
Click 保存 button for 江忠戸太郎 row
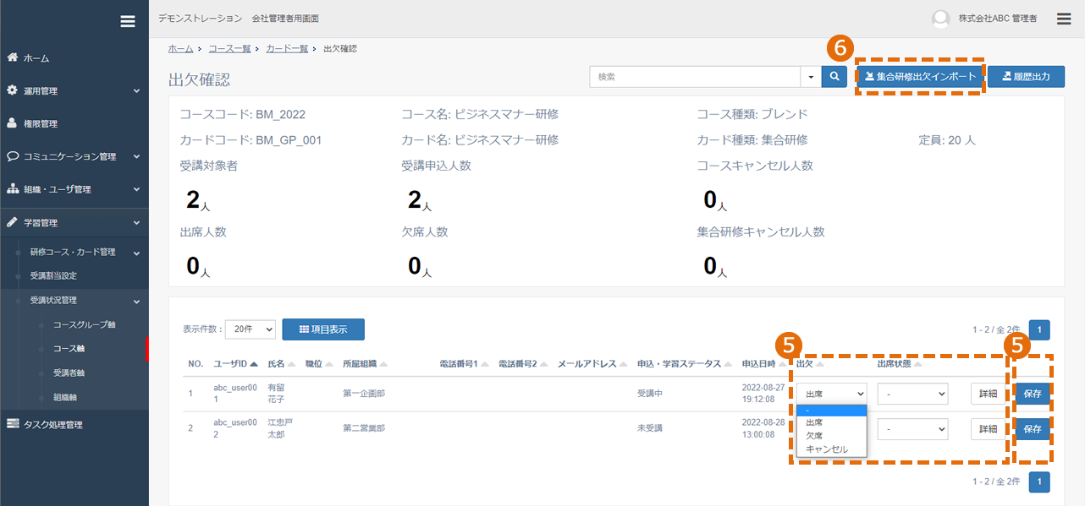coord(1033,429)
